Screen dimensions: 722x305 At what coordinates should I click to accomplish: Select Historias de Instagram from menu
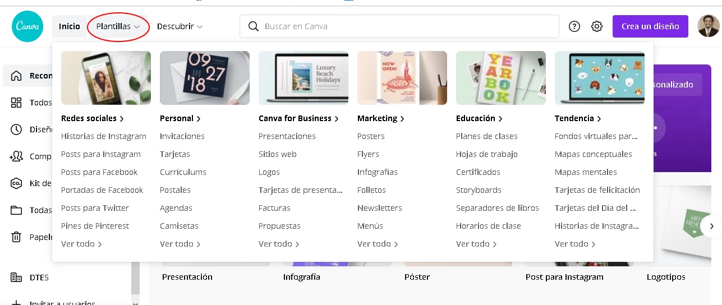tap(103, 136)
